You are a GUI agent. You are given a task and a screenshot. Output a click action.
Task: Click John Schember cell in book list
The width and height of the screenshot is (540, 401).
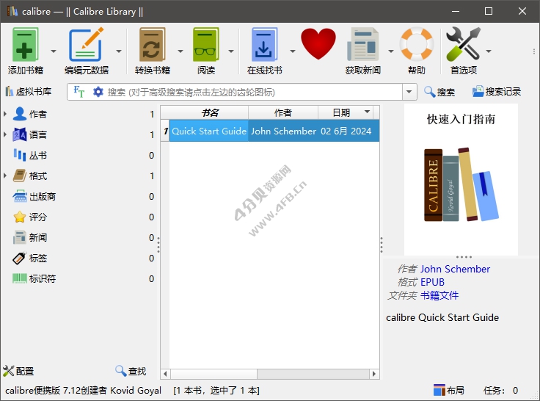click(x=283, y=131)
